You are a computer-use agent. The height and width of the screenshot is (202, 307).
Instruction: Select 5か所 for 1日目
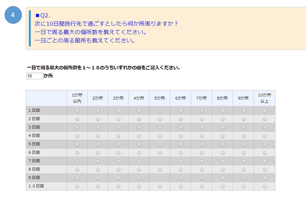pos(160,111)
